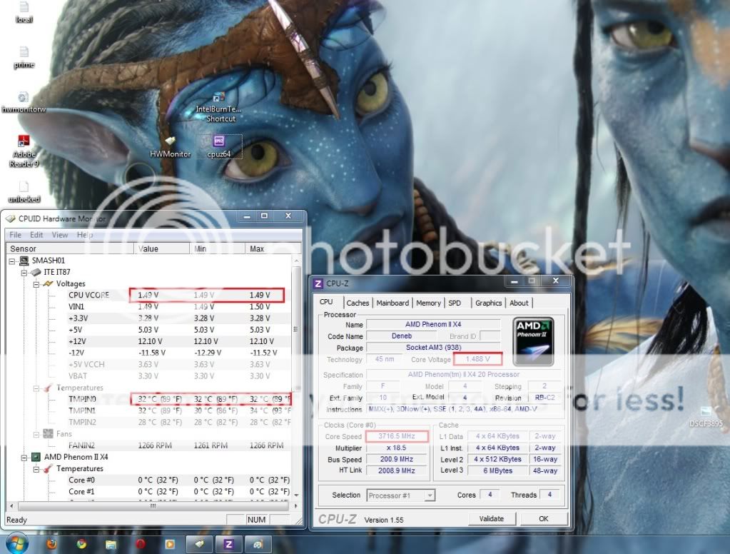Switch to the SPD tab in CPU-Z
Viewport: 730px width, 554px height.
pos(455,303)
